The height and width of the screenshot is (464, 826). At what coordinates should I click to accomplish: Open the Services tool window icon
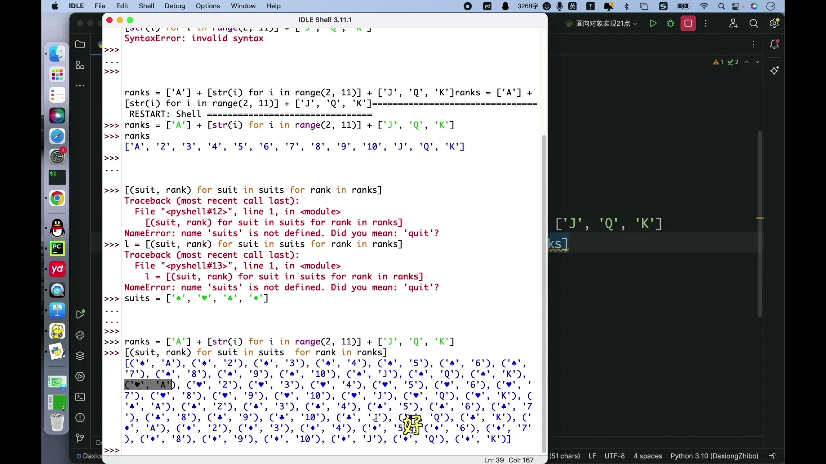[x=80, y=376]
